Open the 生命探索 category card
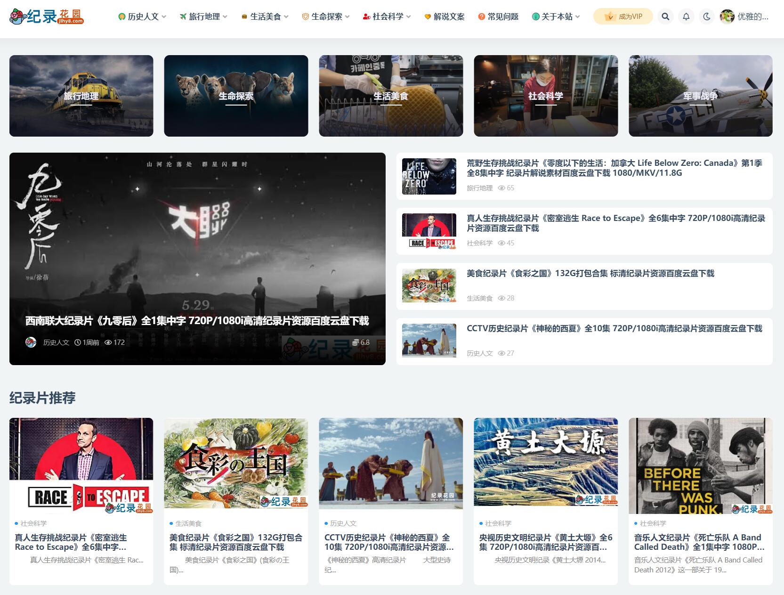The image size is (784, 595). (236, 96)
